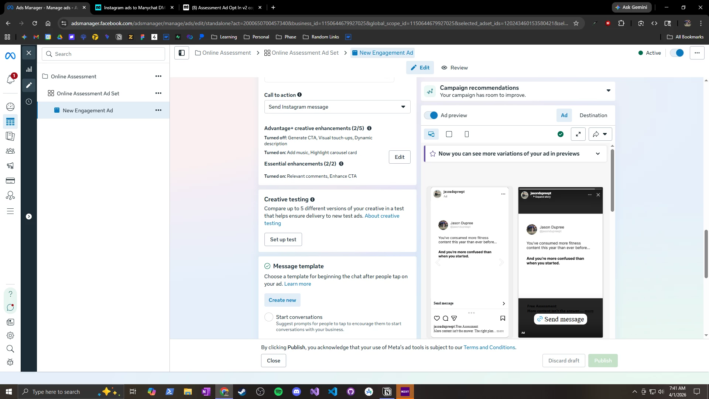This screenshot has width=709, height=399.
Task: Click the Meta logo icon
Action: point(10,56)
